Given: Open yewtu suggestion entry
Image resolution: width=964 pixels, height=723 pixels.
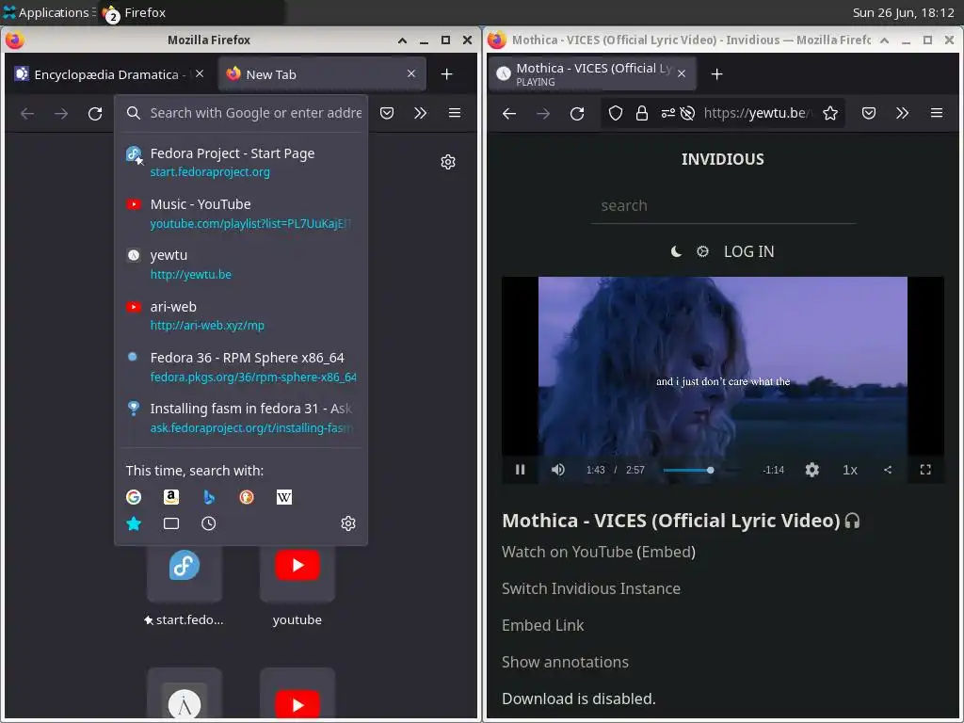Looking at the screenshot, I should pyautogui.click(x=241, y=265).
